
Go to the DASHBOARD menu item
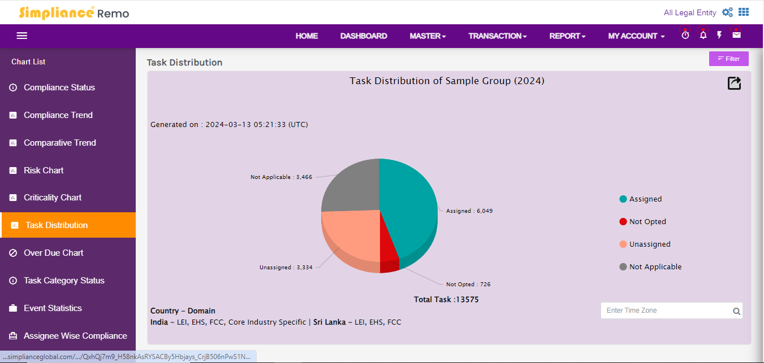pyautogui.click(x=364, y=36)
